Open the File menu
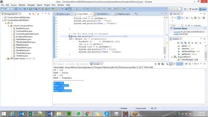Image resolution: width=208 pixels, height=117 pixels. pyautogui.click(x=2, y=5)
